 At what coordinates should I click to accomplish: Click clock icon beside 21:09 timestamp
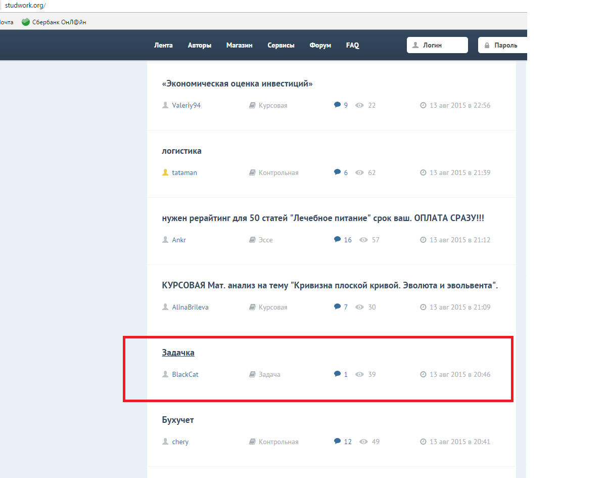pyautogui.click(x=423, y=307)
